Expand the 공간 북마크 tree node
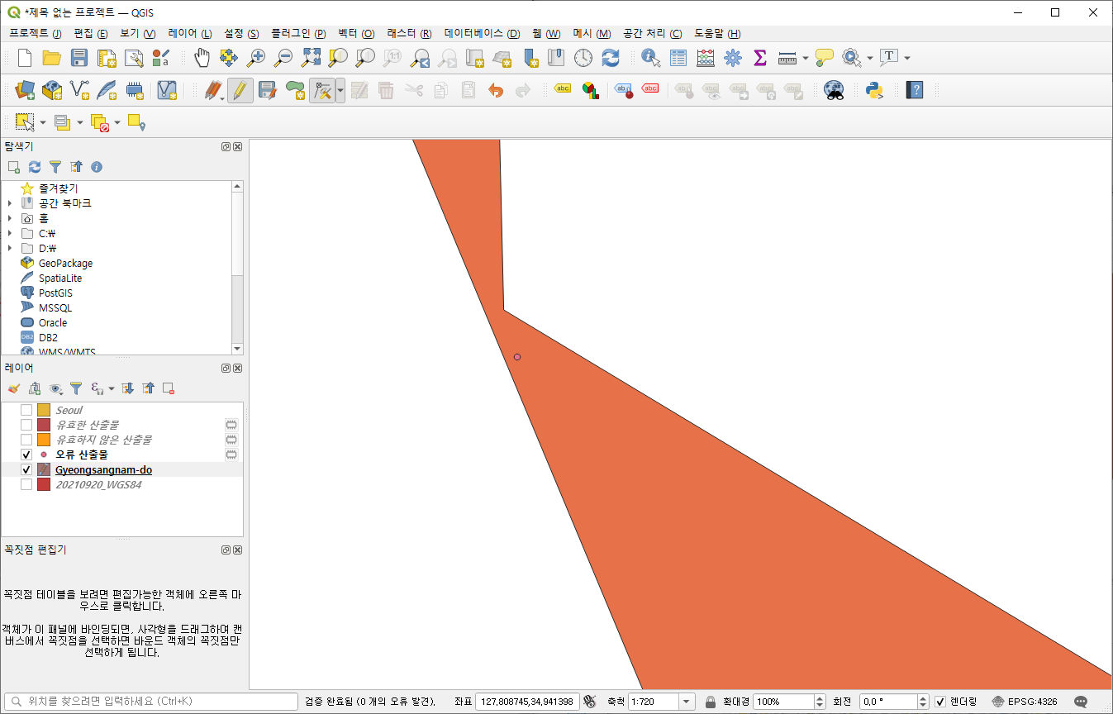Viewport: 1113px width, 714px height. (9, 203)
